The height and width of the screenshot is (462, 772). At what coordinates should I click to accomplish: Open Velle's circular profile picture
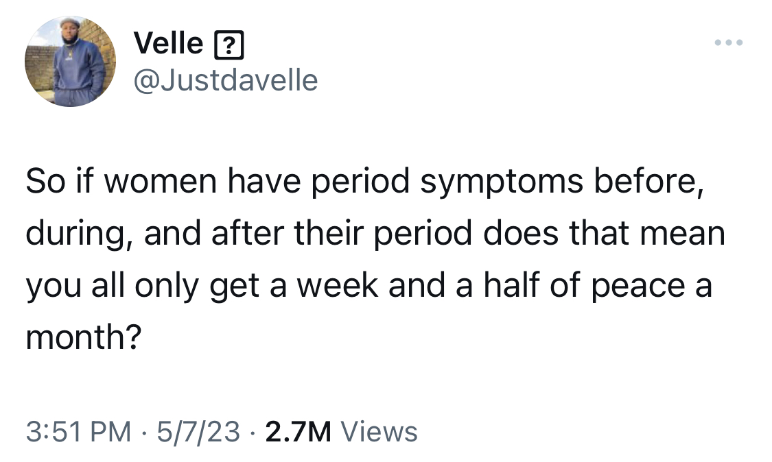pos(71,62)
